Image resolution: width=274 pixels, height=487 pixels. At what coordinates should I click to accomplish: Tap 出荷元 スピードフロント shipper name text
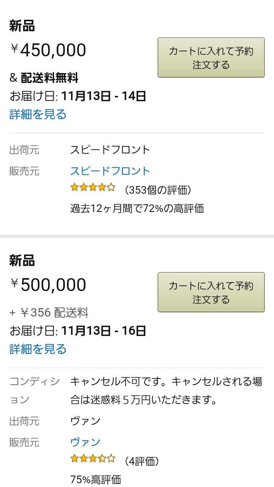(110, 150)
